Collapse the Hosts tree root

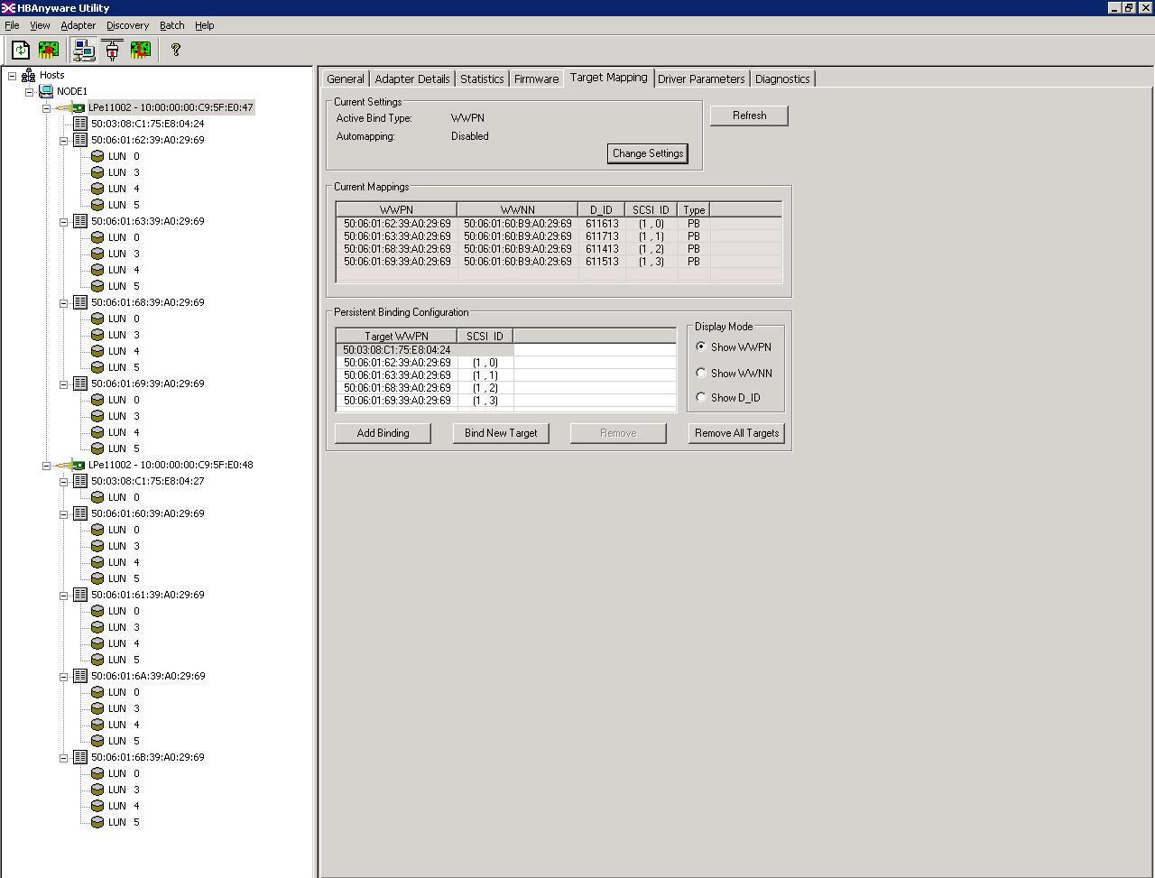tap(13, 76)
